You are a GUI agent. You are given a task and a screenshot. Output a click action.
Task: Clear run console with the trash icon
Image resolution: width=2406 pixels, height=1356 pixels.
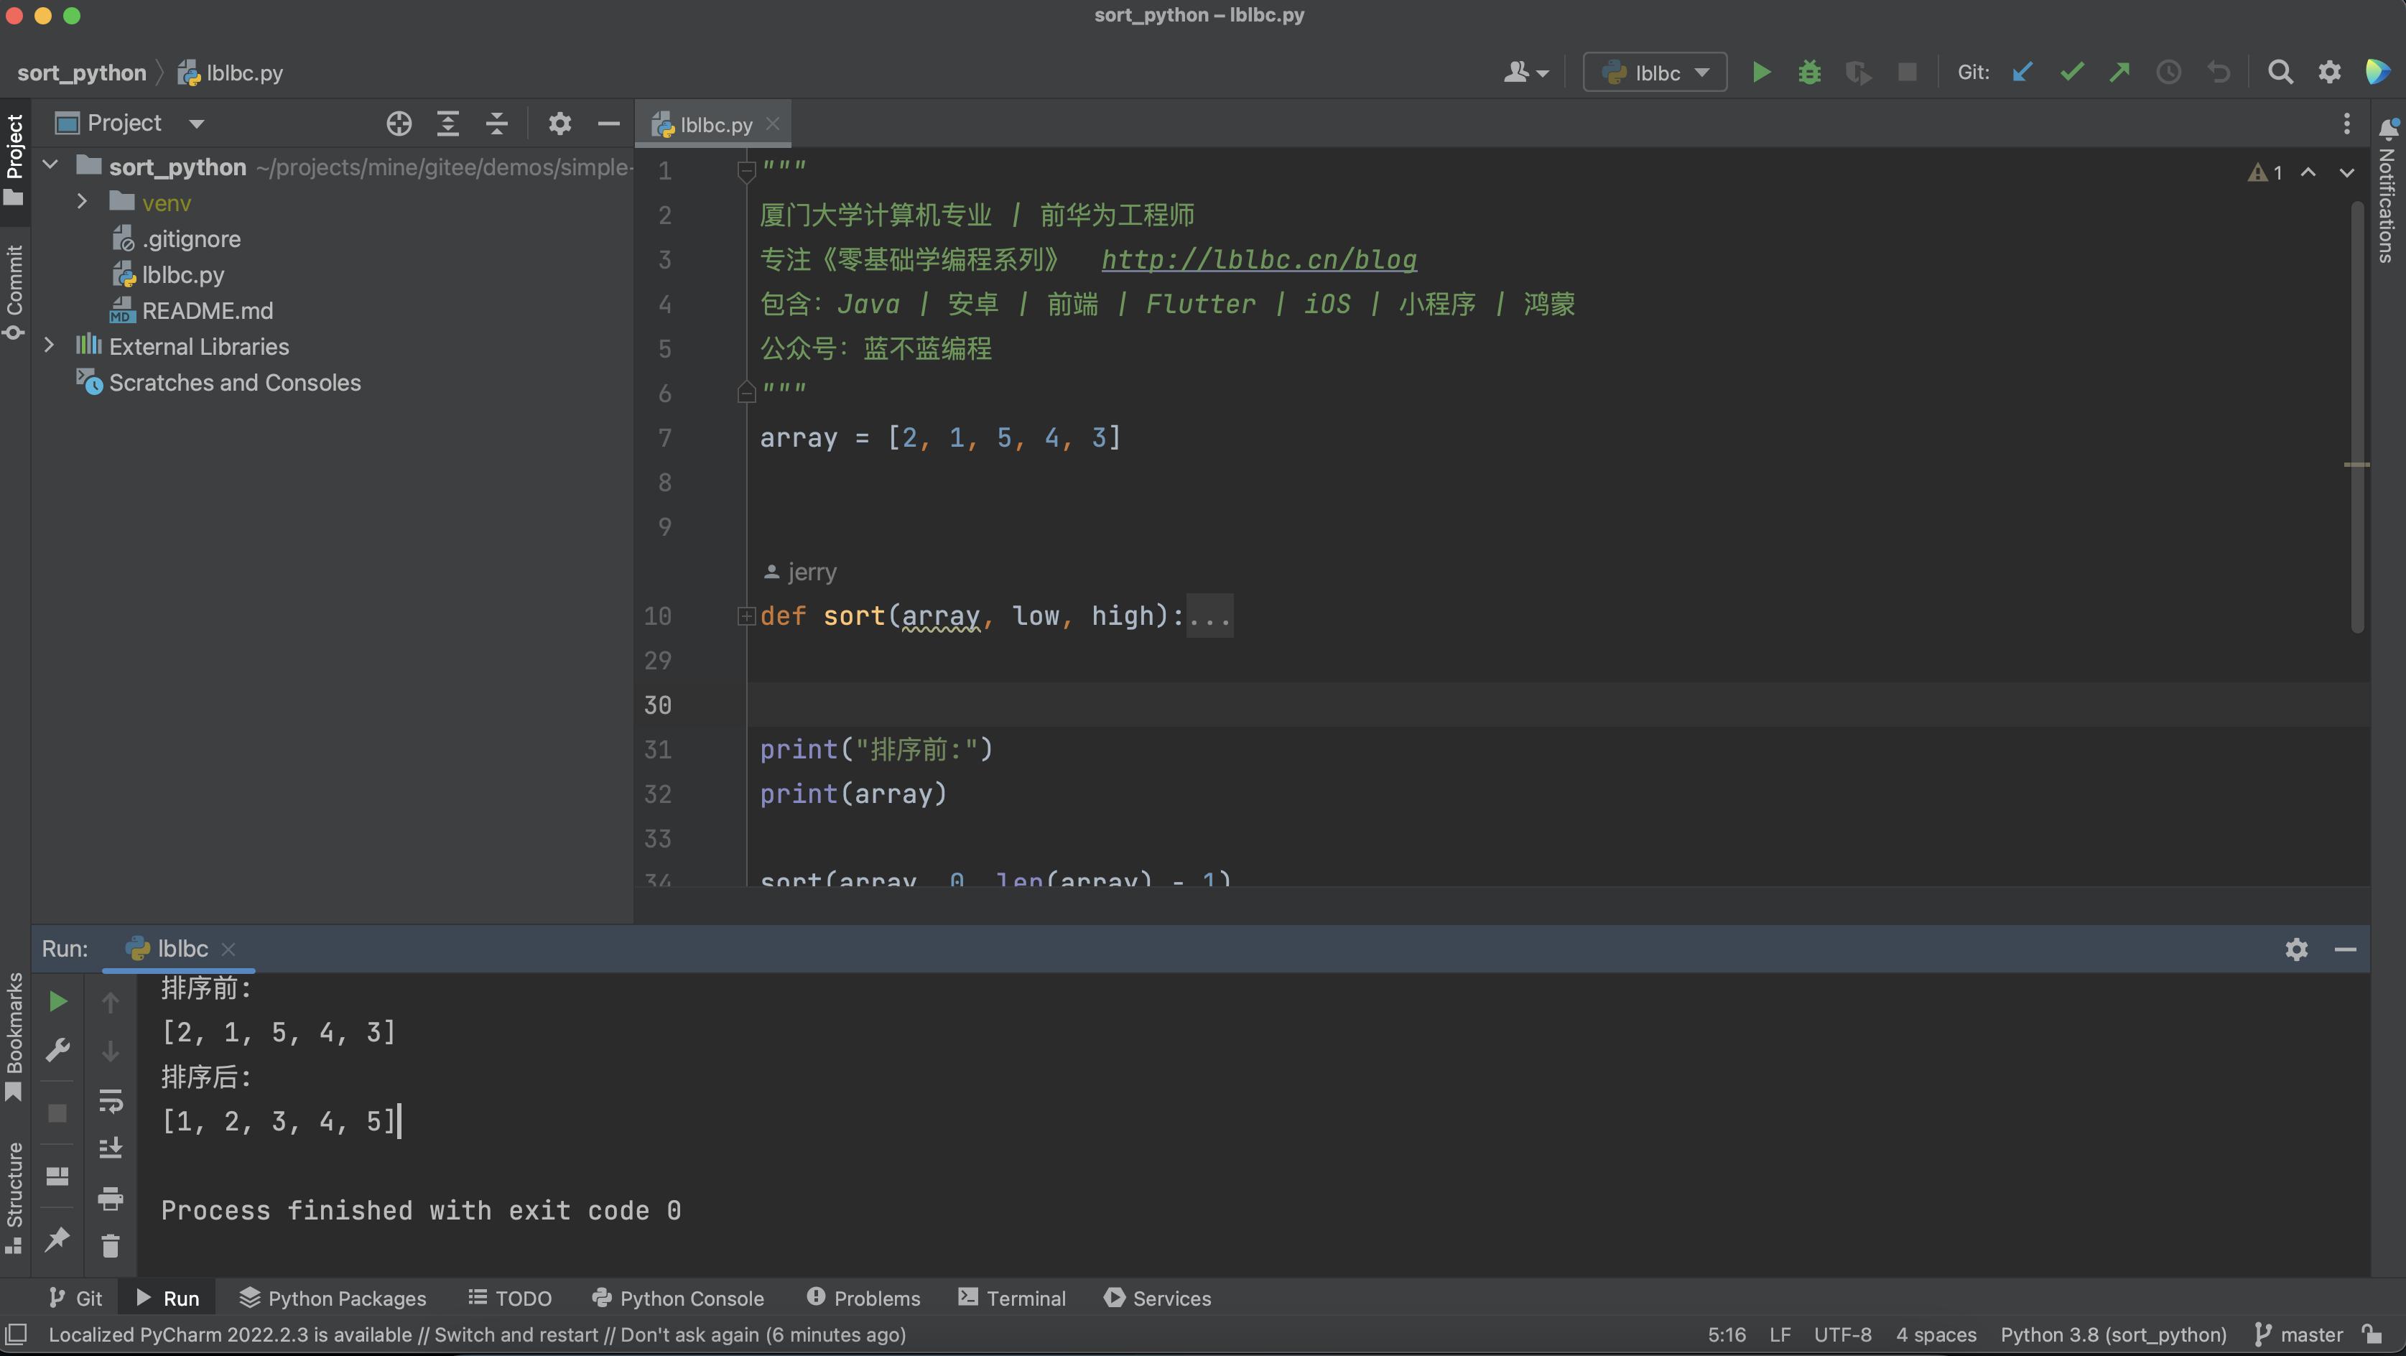(110, 1246)
